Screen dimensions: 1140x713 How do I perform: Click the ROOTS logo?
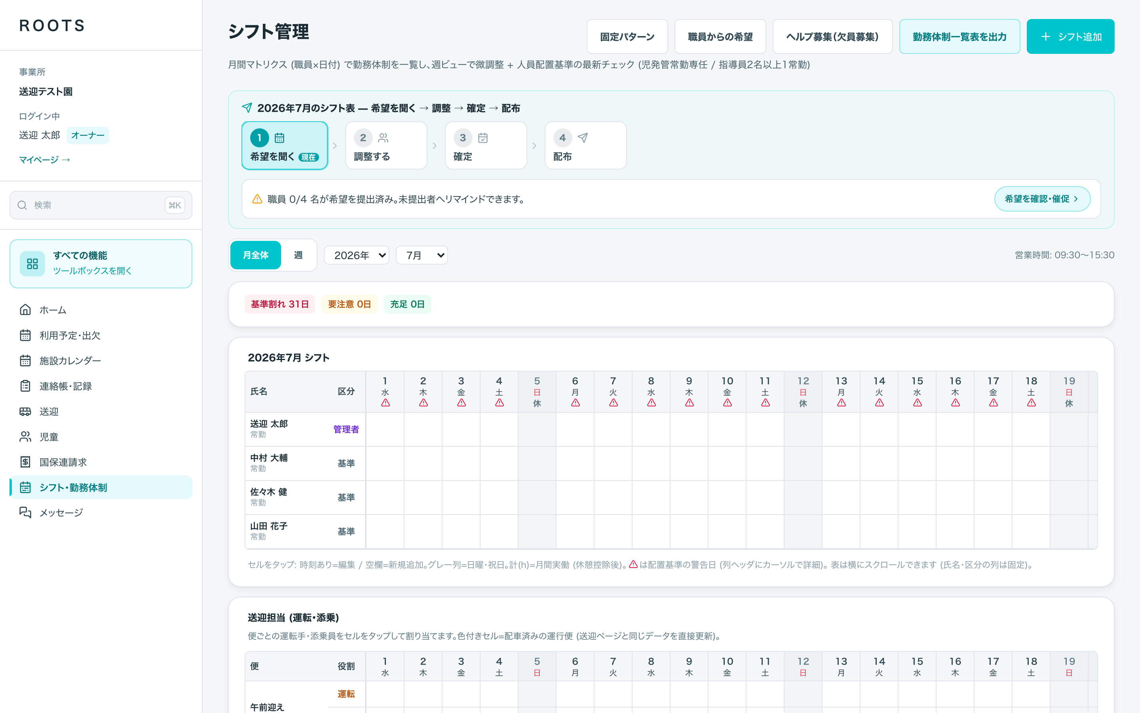(x=52, y=25)
